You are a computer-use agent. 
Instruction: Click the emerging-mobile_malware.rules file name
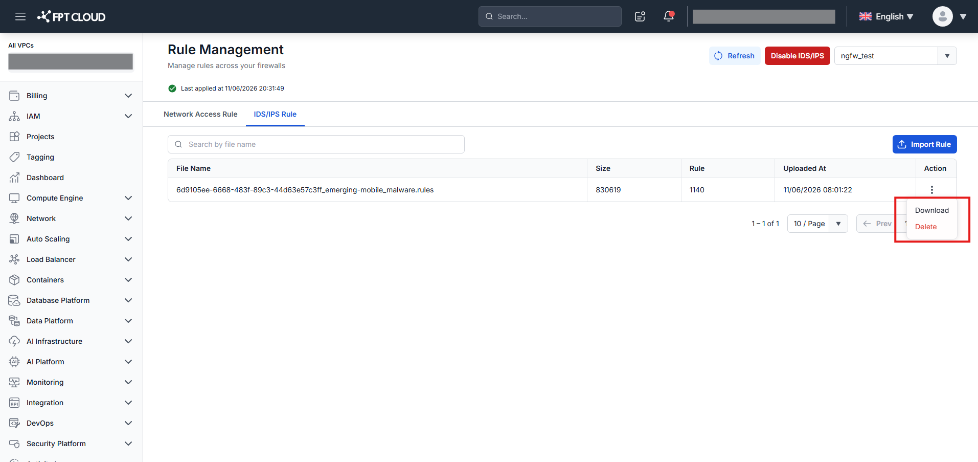[305, 190]
